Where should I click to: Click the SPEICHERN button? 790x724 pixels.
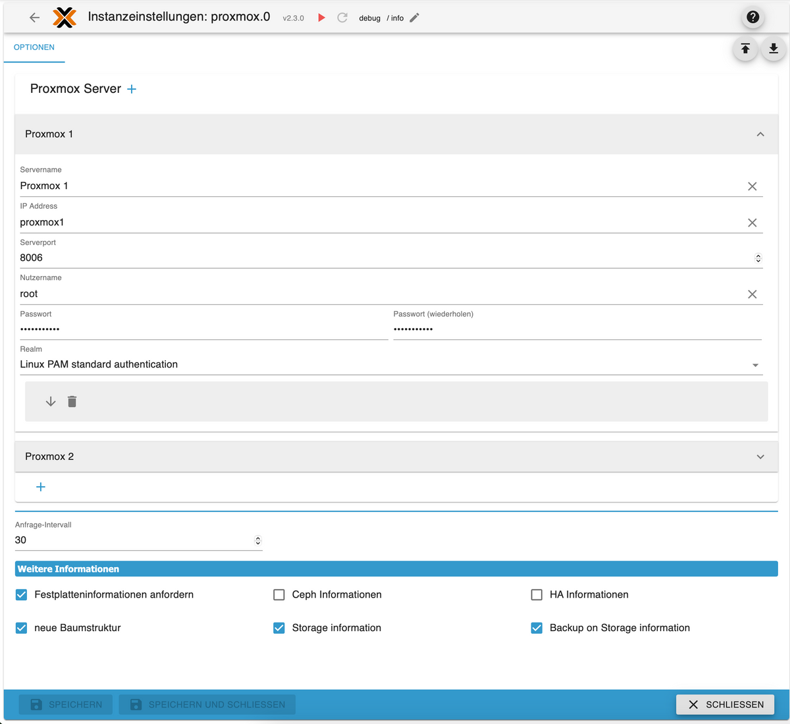66,704
